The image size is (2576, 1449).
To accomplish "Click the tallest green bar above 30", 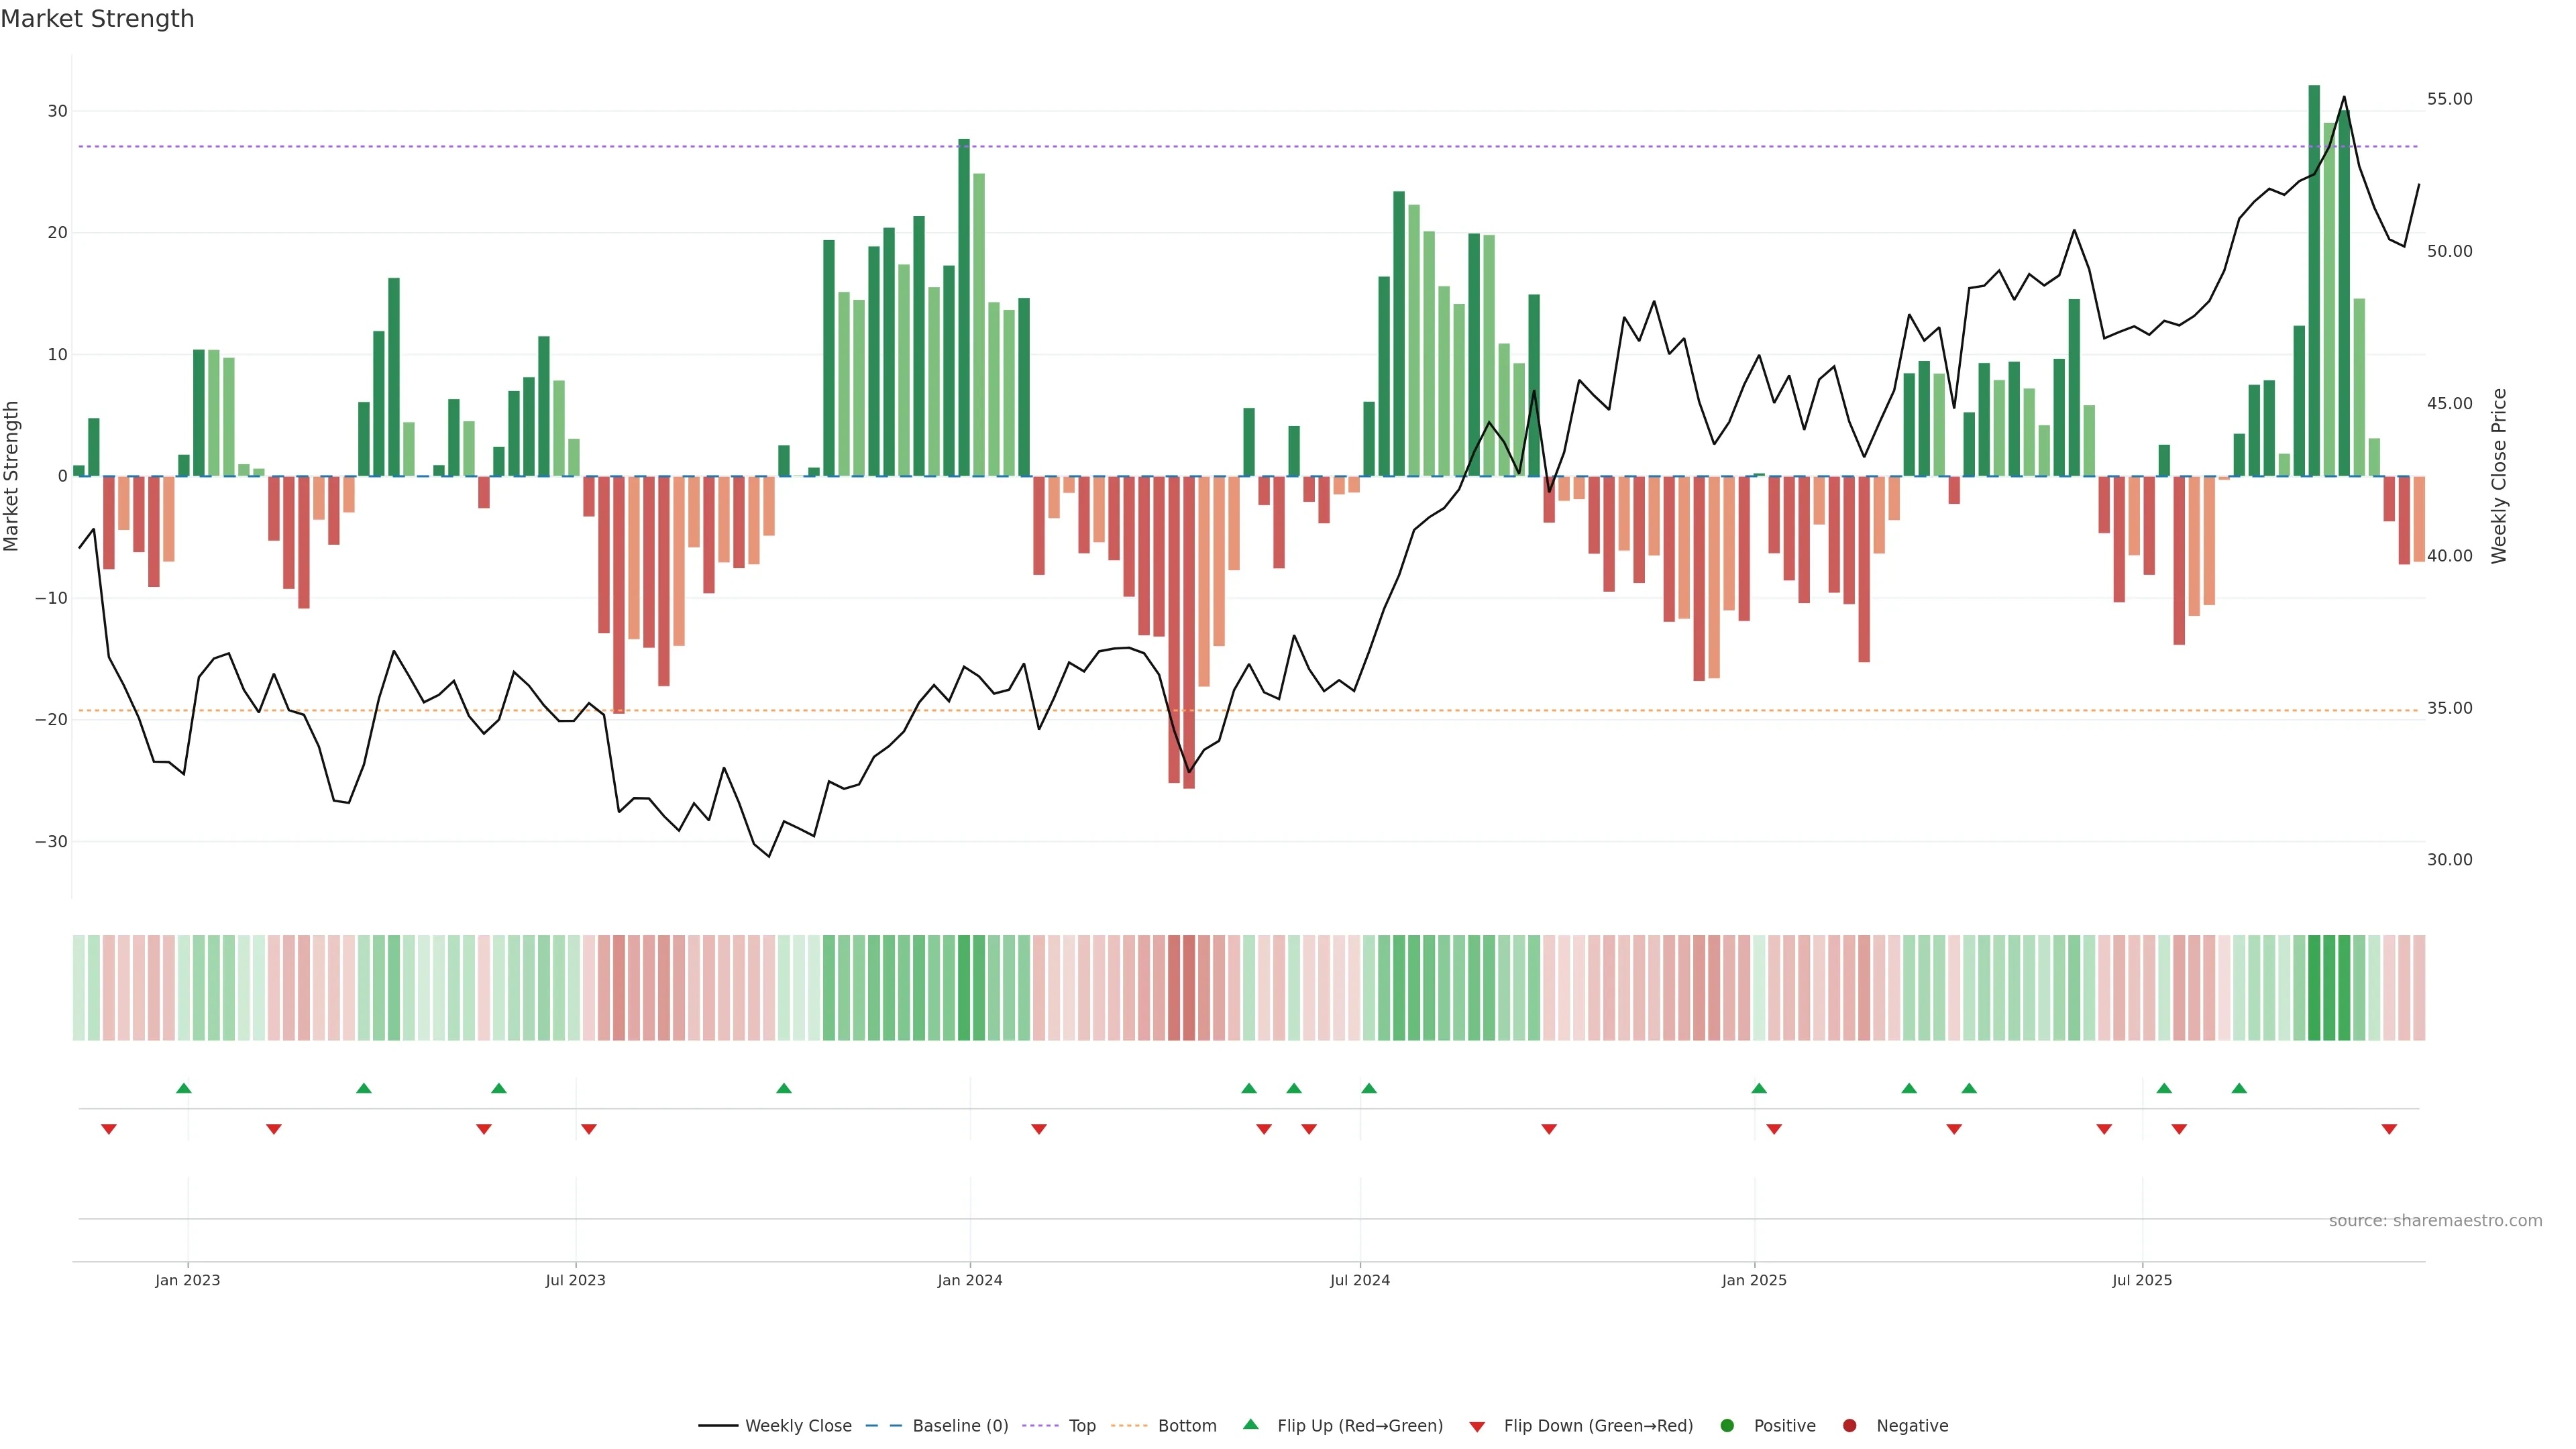I will 2314,280.
